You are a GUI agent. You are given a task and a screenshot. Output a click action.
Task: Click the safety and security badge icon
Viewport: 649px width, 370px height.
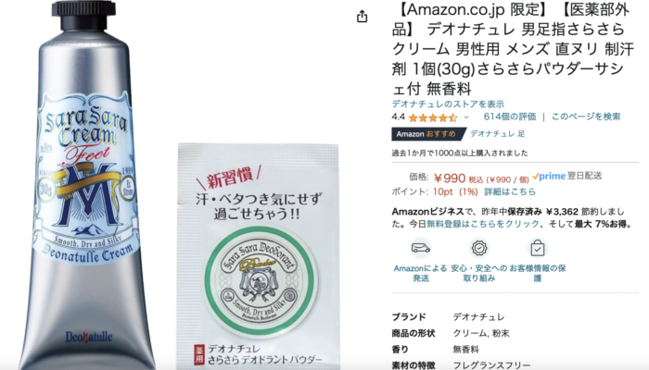[479, 248]
